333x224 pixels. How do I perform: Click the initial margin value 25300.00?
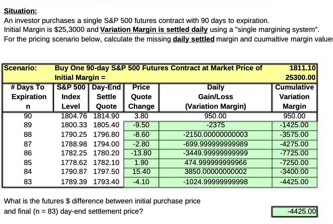click(301, 78)
